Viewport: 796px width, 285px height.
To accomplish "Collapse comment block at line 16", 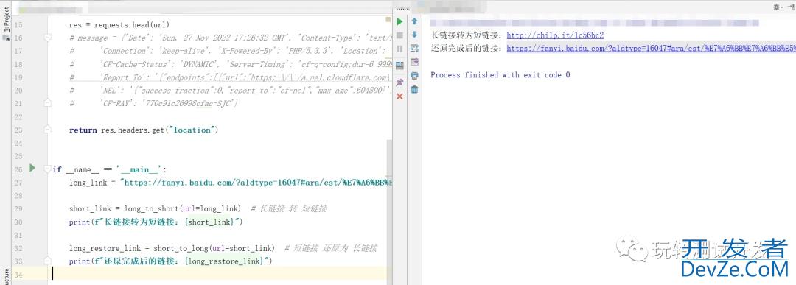I will [x=47, y=38].
